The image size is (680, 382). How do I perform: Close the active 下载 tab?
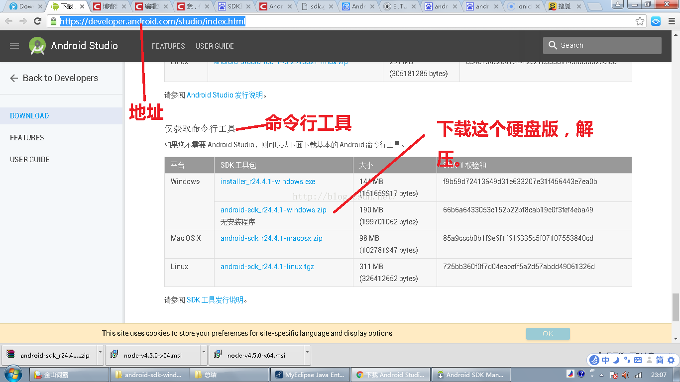82,6
